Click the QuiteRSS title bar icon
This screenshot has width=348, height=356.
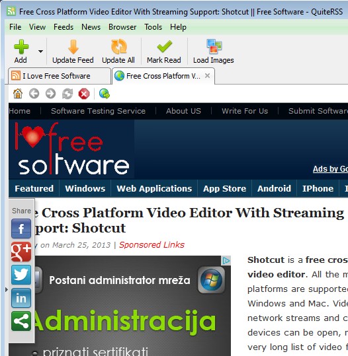11,11
